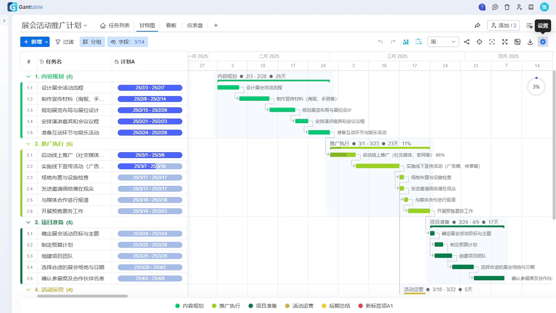Click the baseline comparison icon beside statistics
The image size is (556, 313).
click(x=418, y=42)
